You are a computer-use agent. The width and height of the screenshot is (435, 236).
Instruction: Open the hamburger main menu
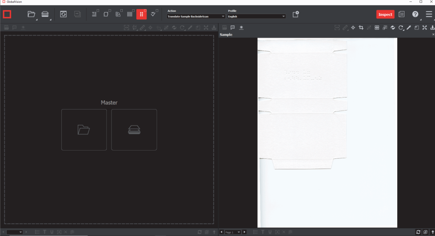click(429, 14)
